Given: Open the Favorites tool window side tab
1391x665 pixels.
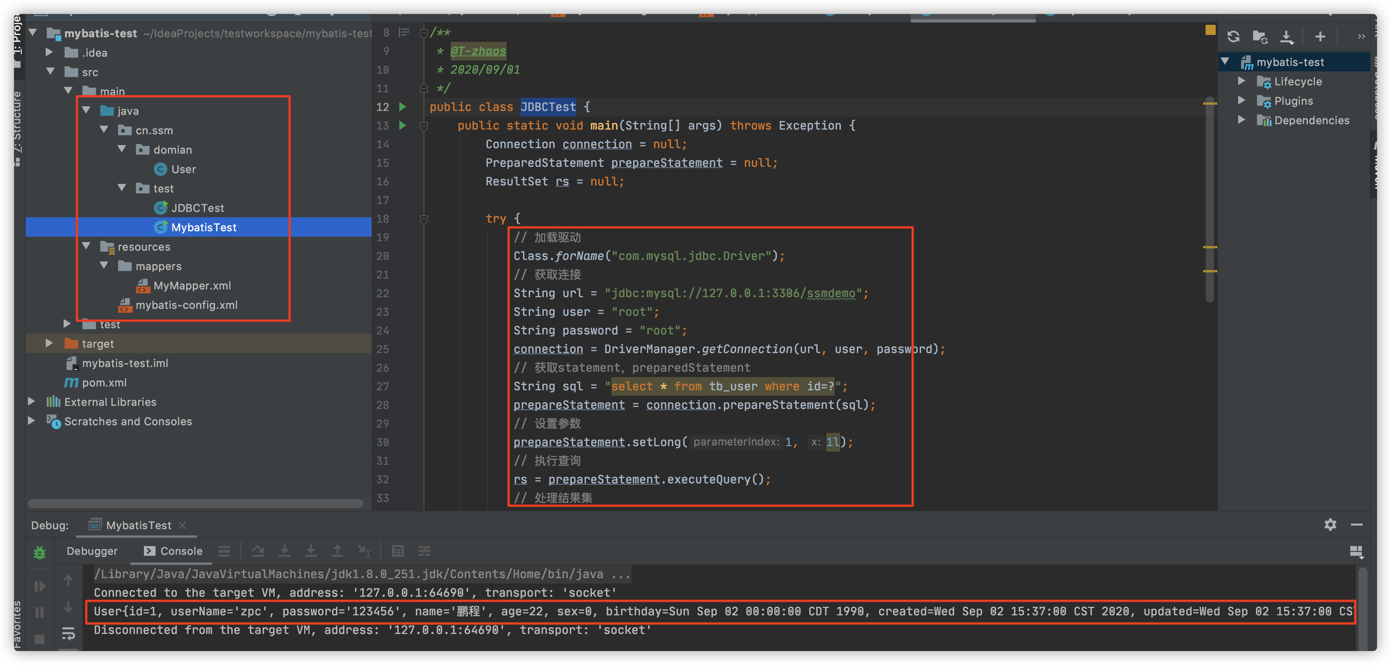Looking at the screenshot, I should (17, 624).
